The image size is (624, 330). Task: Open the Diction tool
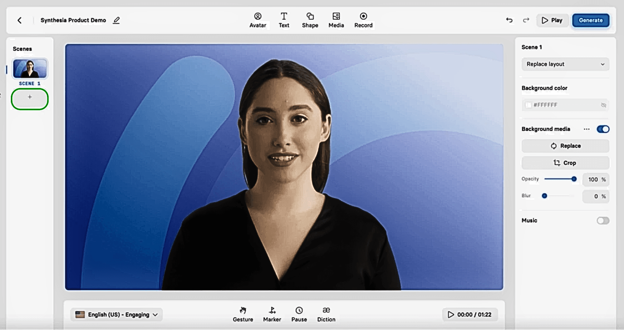326,314
